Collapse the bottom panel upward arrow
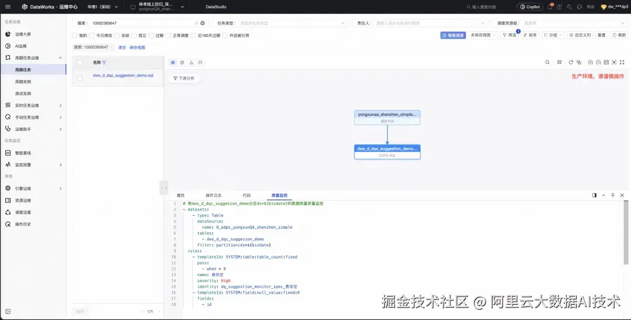The image size is (631, 320). pyautogui.click(x=604, y=195)
